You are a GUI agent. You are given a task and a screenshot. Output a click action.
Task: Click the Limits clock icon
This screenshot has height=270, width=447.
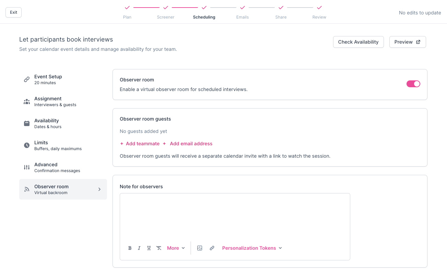pyautogui.click(x=27, y=145)
